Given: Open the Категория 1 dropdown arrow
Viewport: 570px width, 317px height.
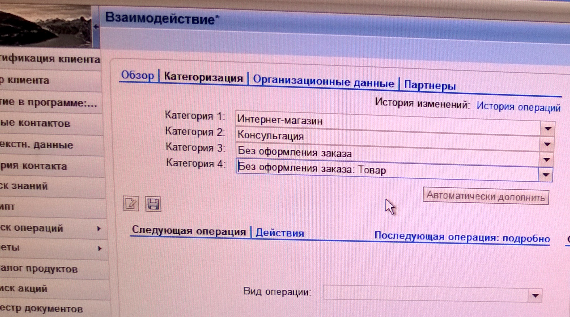Looking at the screenshot, I should (548, 129).
